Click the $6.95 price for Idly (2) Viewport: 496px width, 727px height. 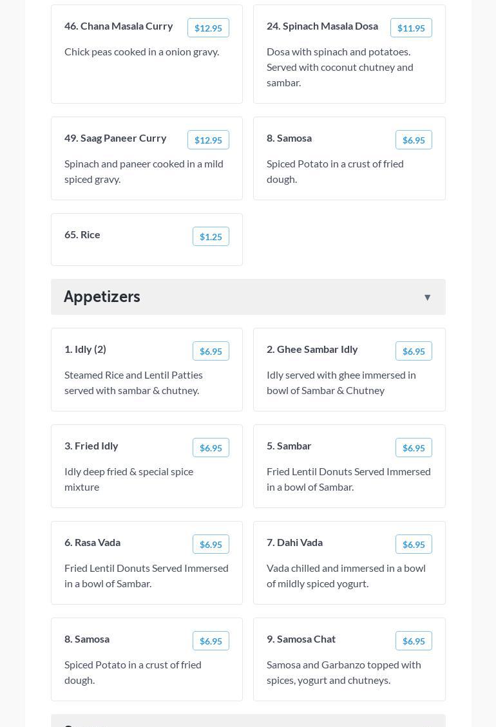pyautogui.click(x=211, y=351)
